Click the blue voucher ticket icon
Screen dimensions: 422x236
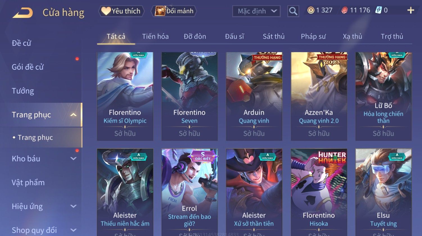(x=378, y=10)
